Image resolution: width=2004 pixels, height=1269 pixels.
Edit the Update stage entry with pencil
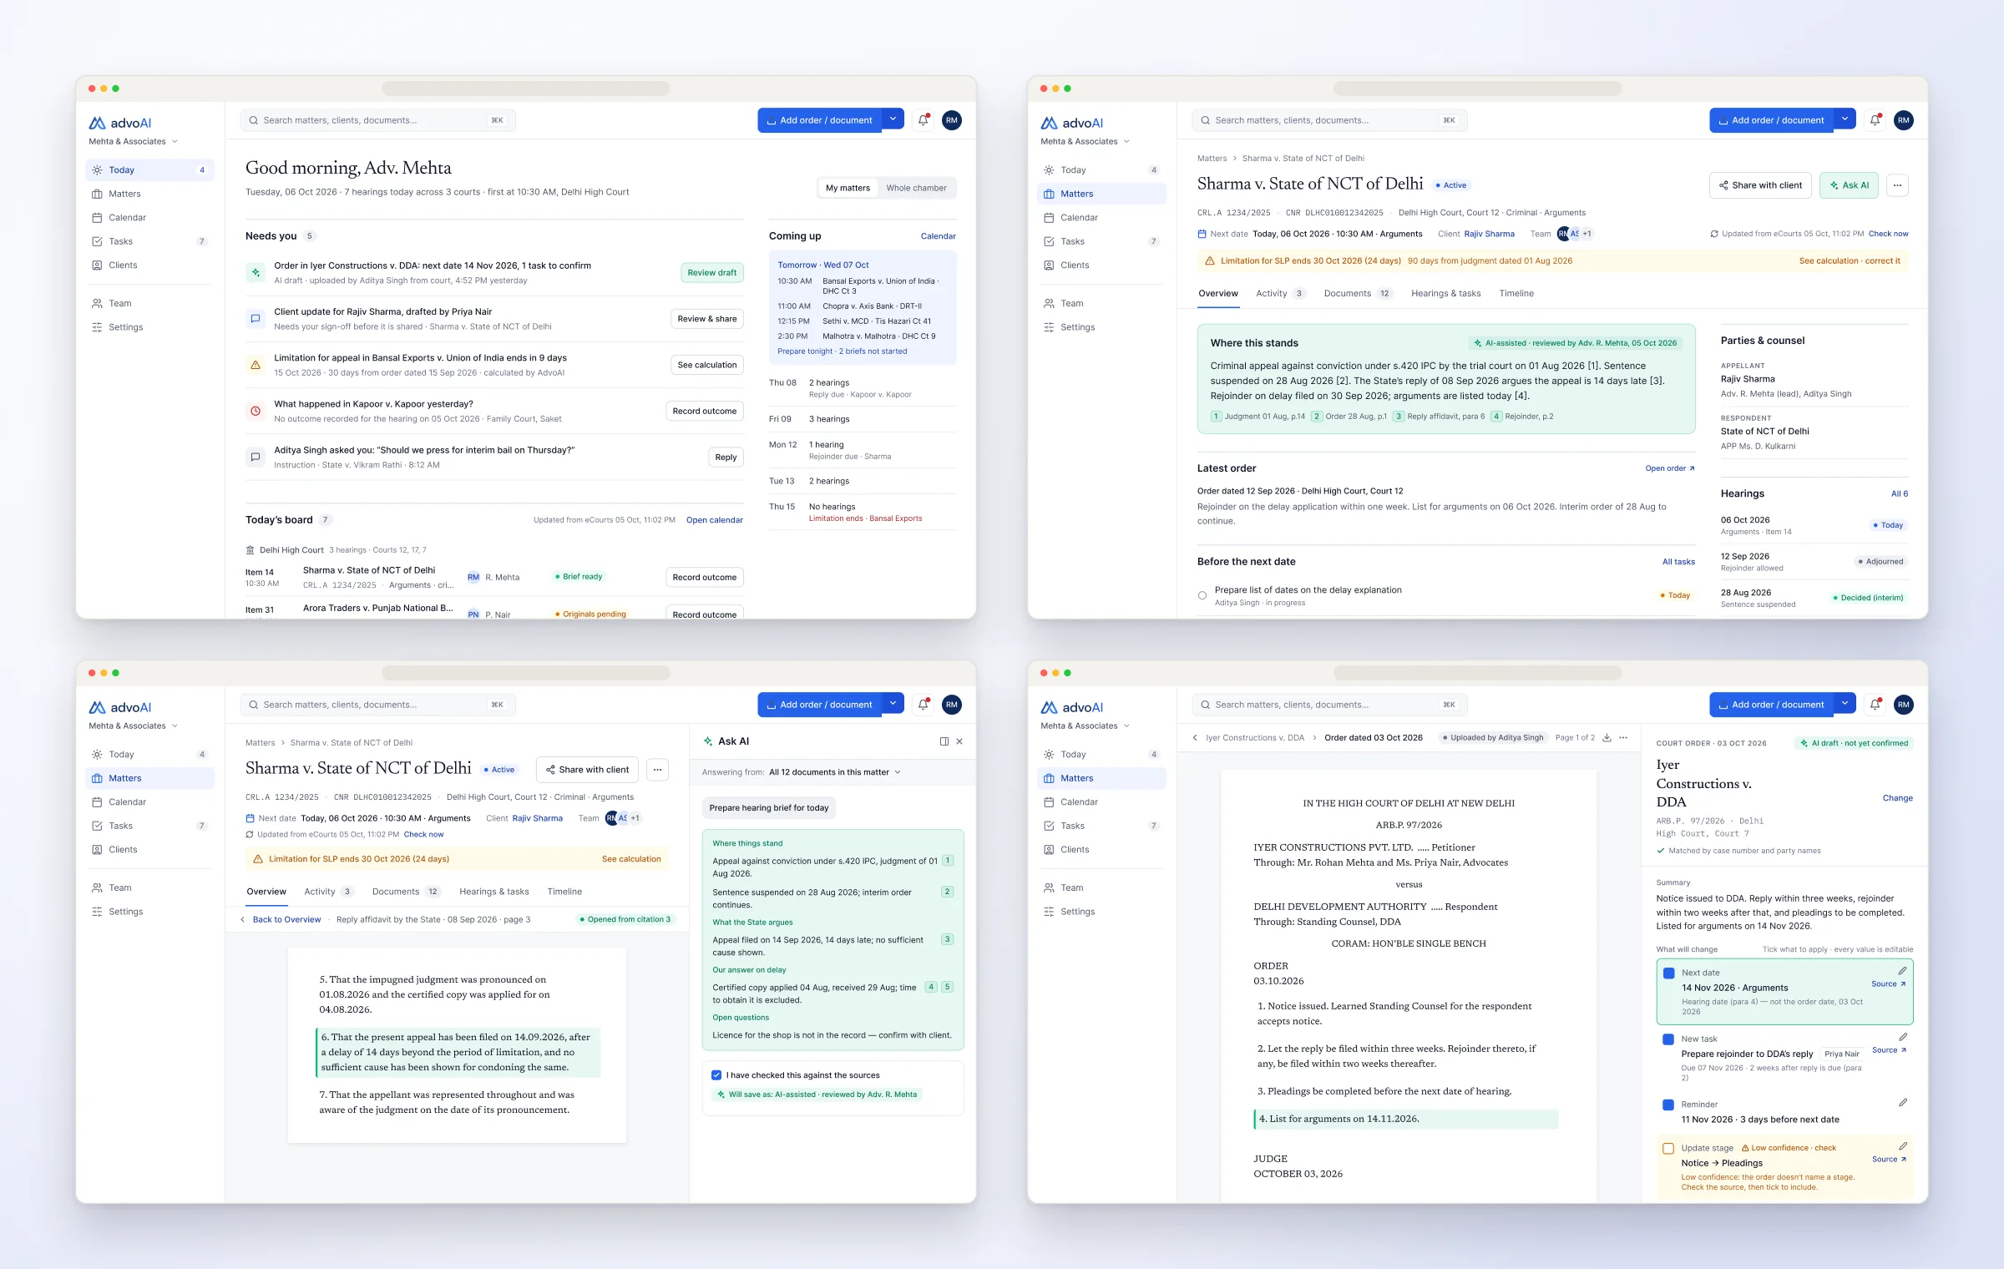pos(1903,1146)
